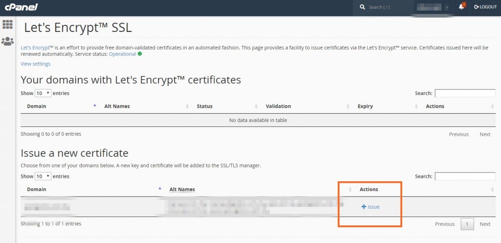Open View settings link
Screen dimensions: 501x243
point(35,64)
